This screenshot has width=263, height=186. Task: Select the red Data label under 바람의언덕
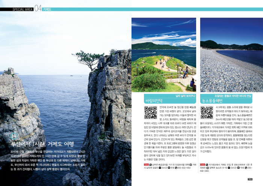pos(147,165)
